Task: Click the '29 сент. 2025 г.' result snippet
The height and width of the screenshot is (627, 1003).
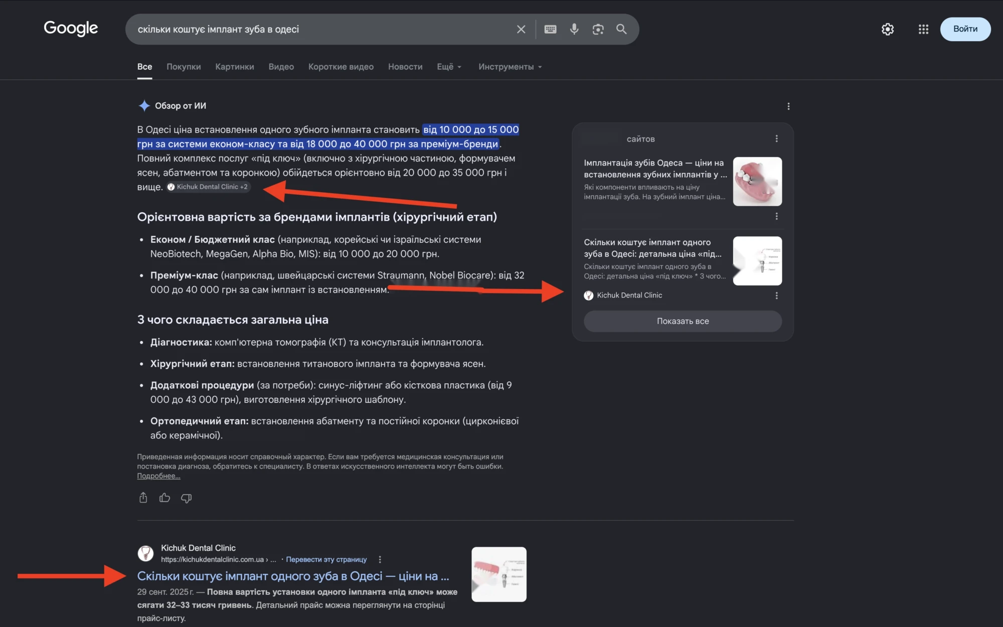Action: 297,605
